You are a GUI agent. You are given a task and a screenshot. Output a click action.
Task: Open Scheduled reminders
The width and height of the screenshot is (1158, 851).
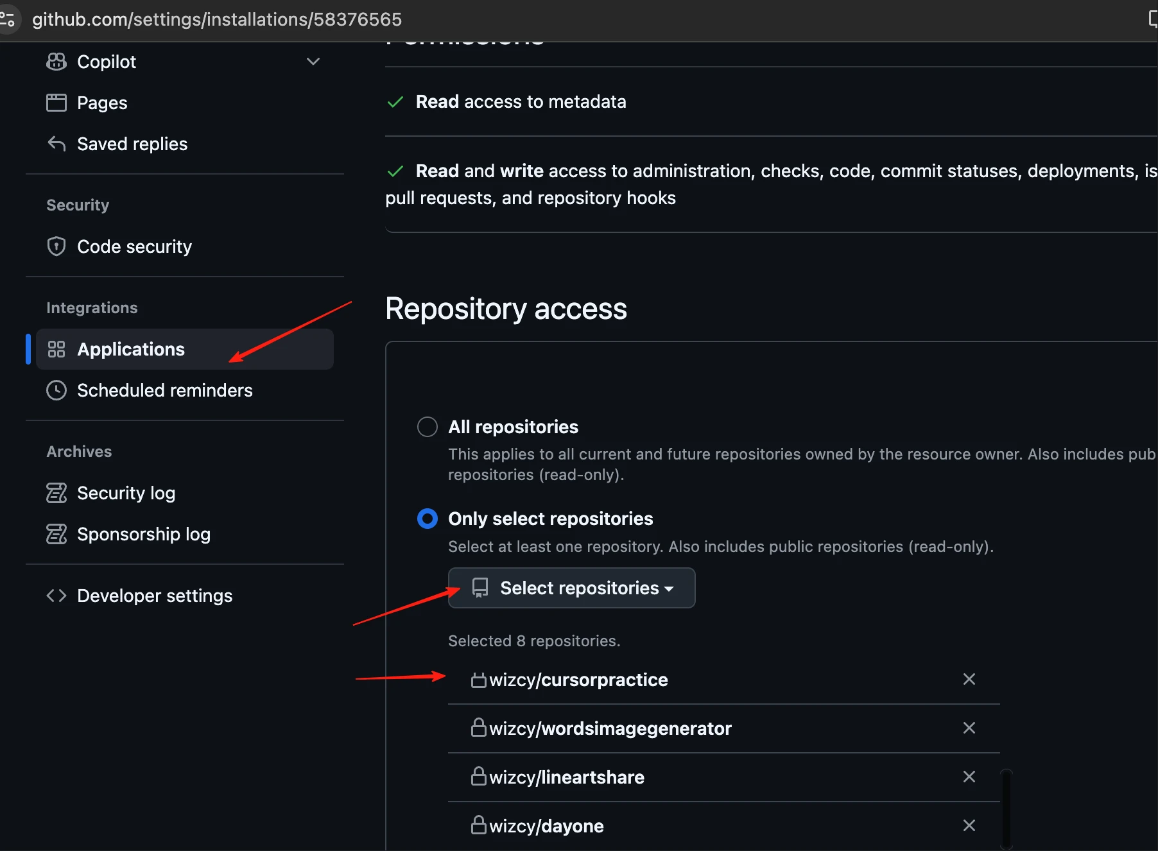(x=165, y=390)
